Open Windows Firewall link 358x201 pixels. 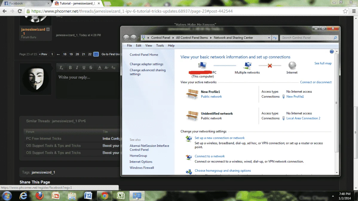point(142,168)
